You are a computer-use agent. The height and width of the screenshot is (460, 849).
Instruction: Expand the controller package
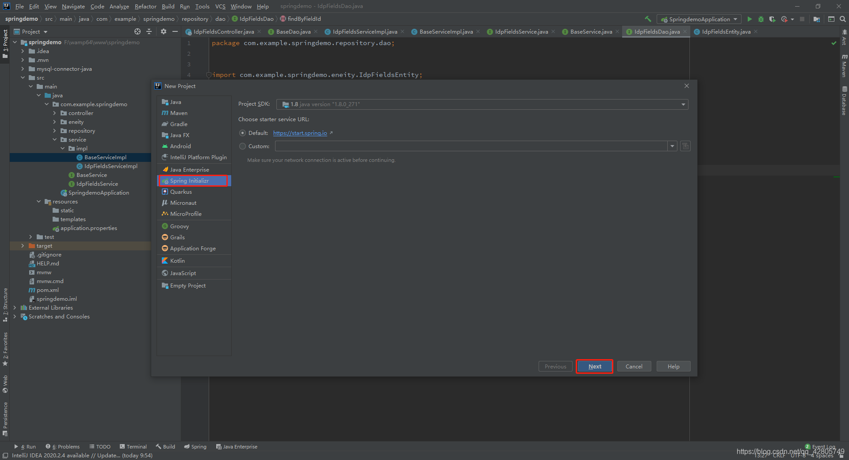pyautogui.click(x=54, y=113)
